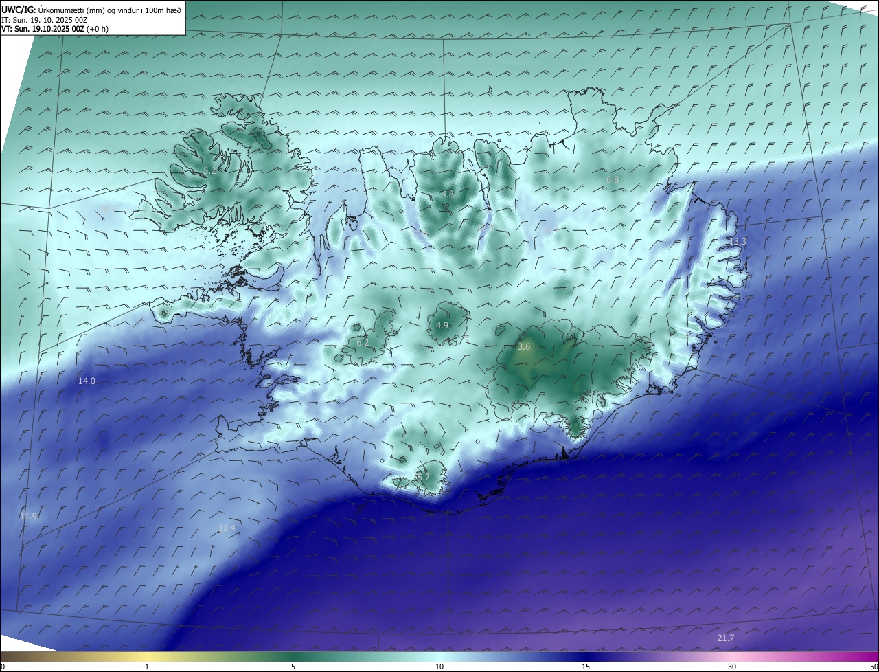Click the 5.2 value over the Westfjords
This screenshot has height=672, width=879.
pyautogui.click(x=210, y=170)
